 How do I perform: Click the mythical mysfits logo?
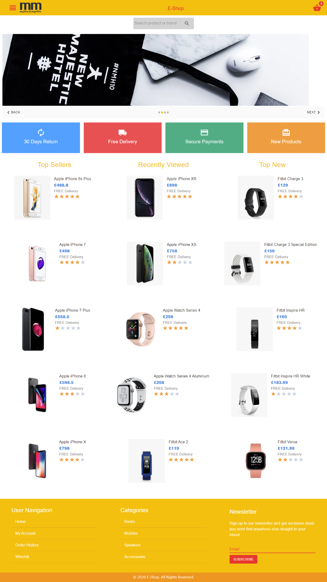coord(30,8)
